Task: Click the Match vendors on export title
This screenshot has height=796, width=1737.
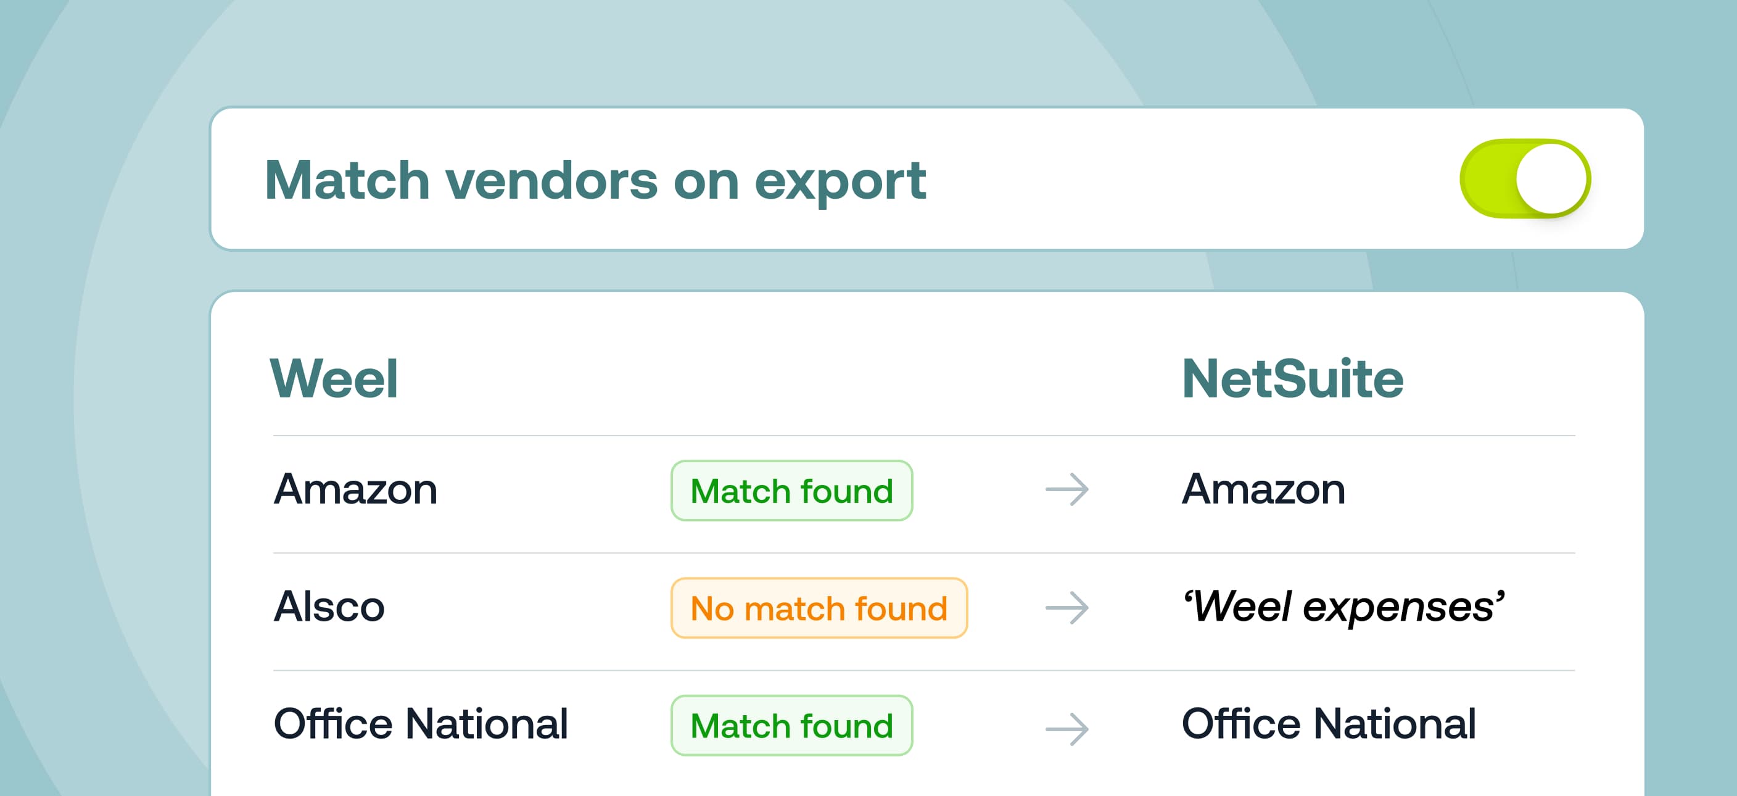Action: [595, 180]
